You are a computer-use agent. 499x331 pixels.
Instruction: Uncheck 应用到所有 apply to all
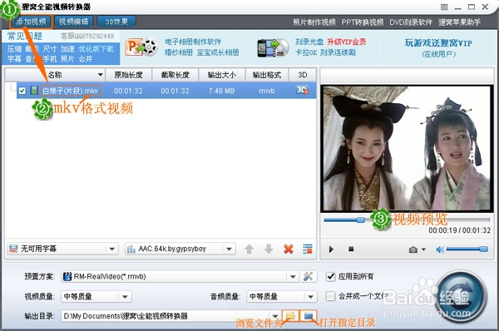pos(331,276)
